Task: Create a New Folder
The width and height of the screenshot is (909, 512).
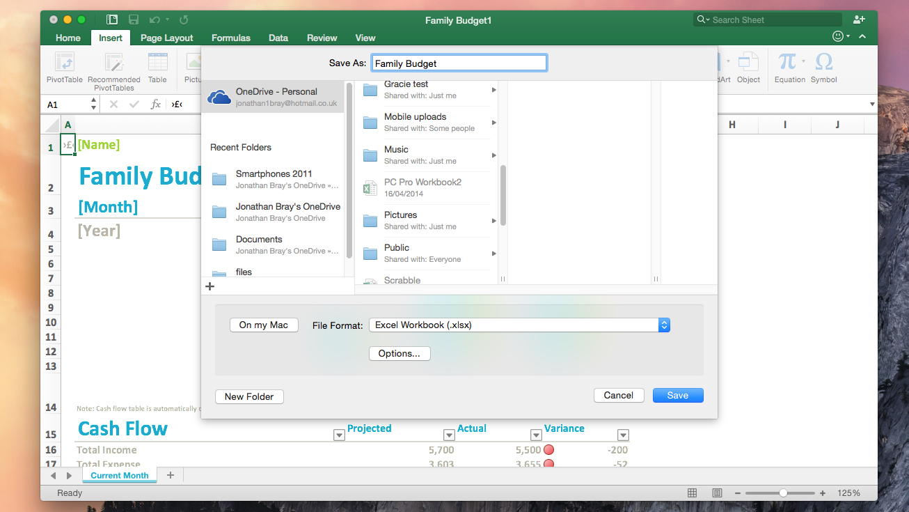Action: 248,396
